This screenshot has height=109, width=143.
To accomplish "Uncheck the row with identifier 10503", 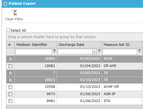I will click(10, 59).
